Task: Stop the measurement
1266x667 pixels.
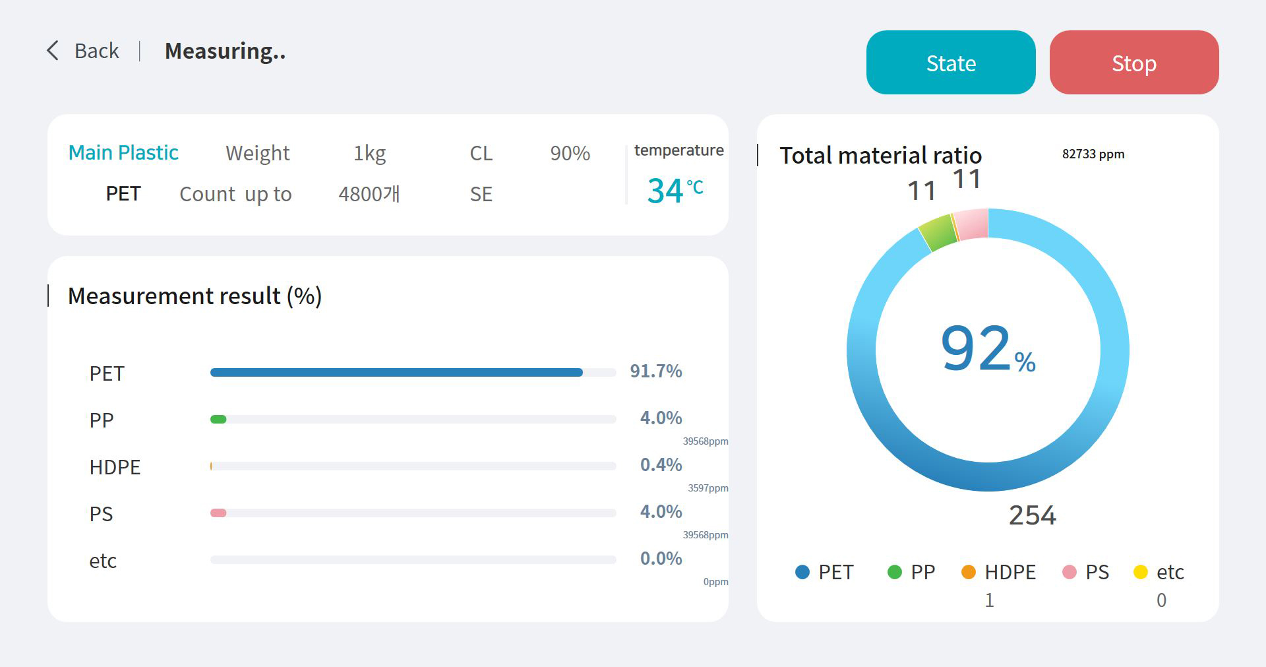Action: tap(1134, 63)
